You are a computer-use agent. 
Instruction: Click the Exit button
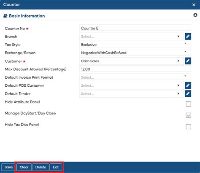pos(56,167)
